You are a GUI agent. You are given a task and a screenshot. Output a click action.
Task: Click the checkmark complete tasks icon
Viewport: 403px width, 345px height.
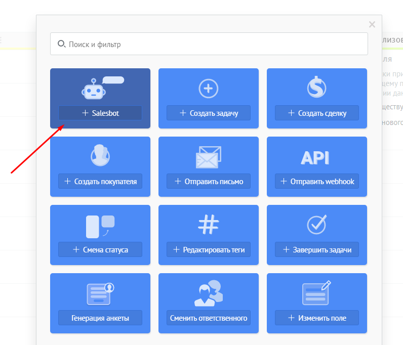316,225
